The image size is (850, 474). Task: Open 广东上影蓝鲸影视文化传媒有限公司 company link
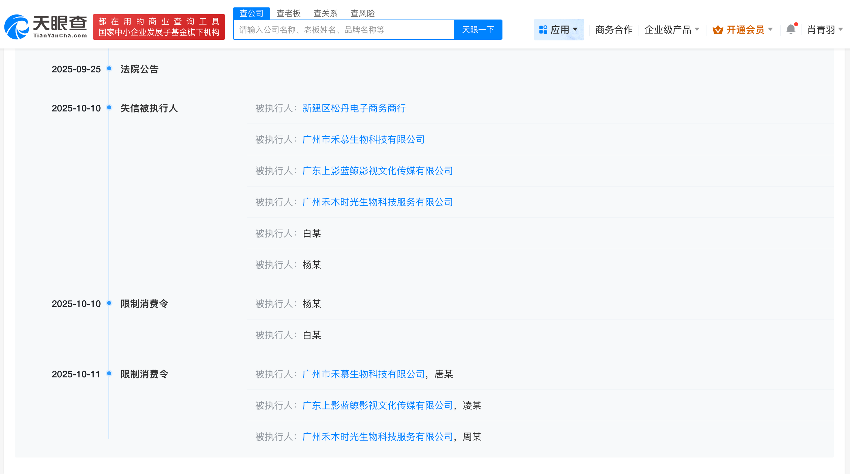tap(377, 171)
